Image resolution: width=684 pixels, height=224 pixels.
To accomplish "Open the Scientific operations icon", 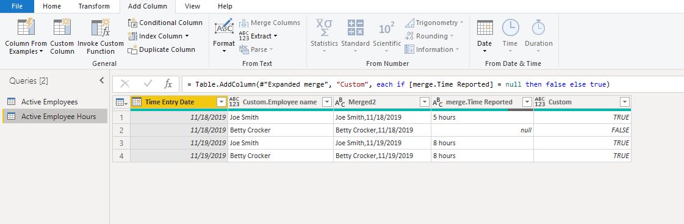I will (x=386, y=28).
